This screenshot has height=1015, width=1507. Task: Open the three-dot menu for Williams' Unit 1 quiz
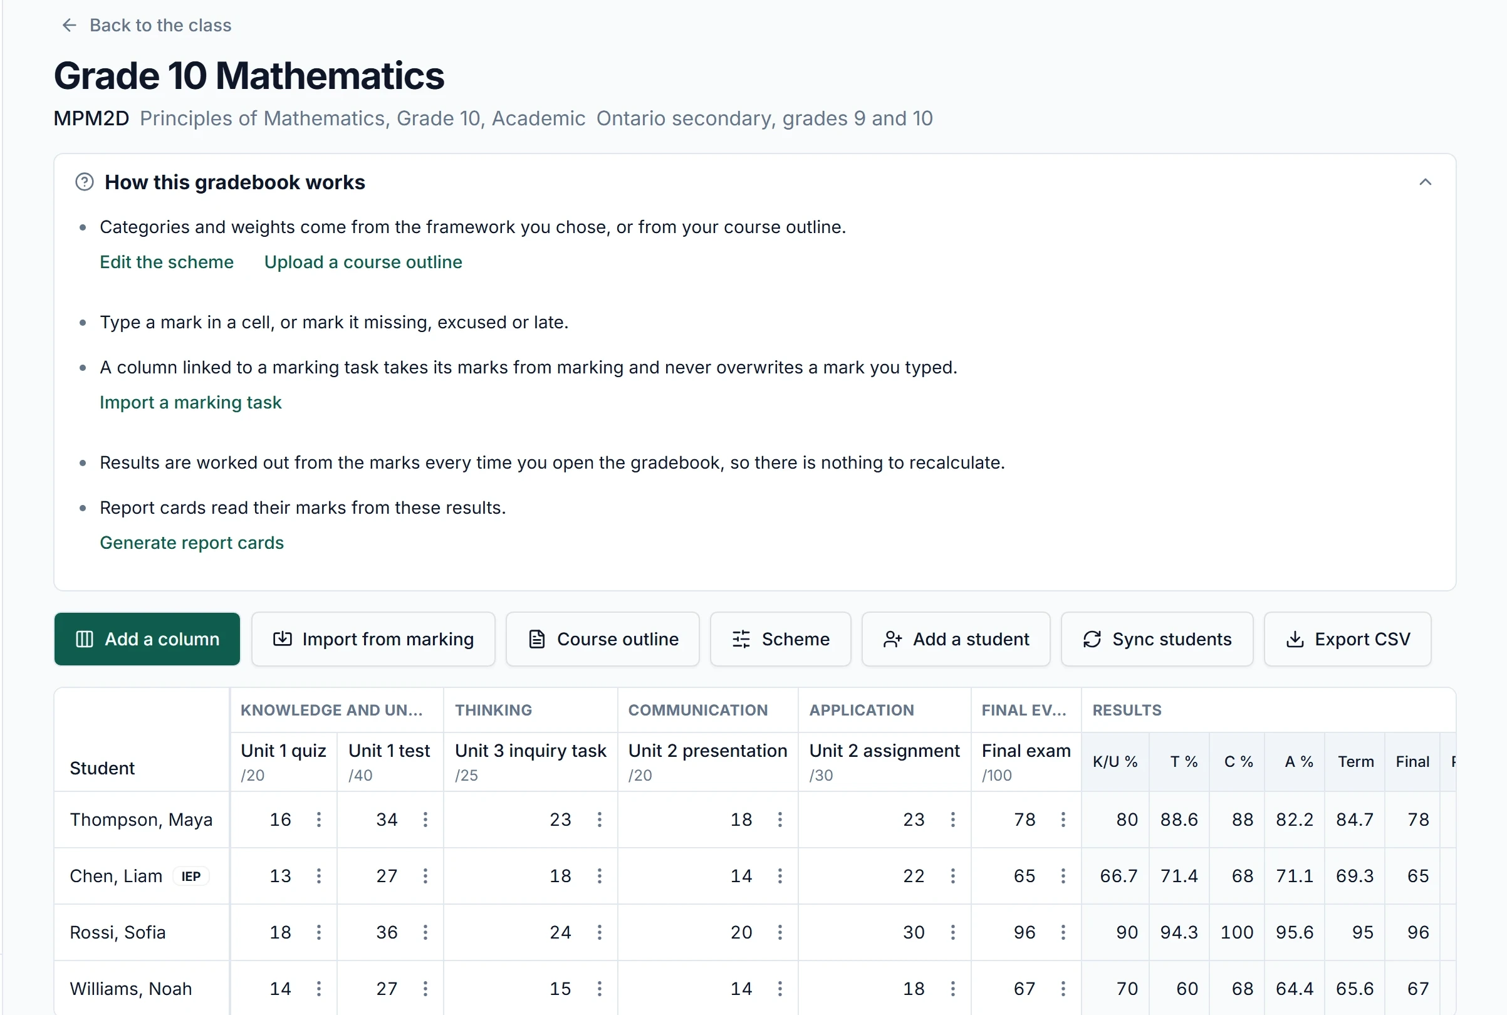pyautogui.click(x=319, y=989)
